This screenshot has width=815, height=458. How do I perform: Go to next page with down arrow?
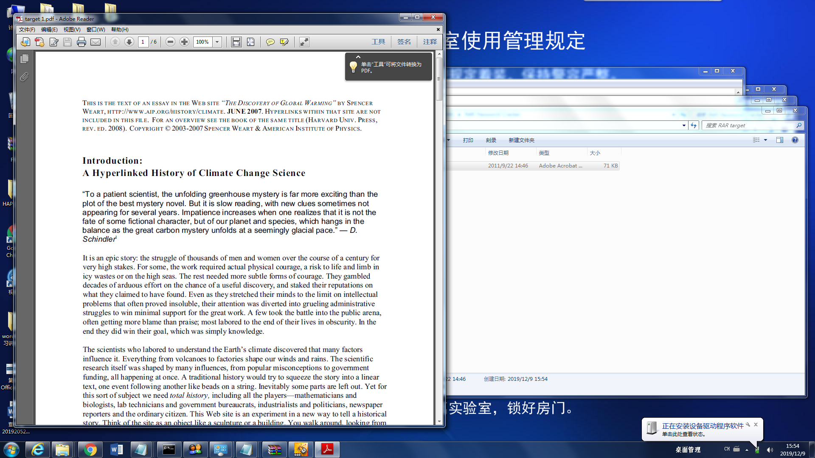point(129,42)
